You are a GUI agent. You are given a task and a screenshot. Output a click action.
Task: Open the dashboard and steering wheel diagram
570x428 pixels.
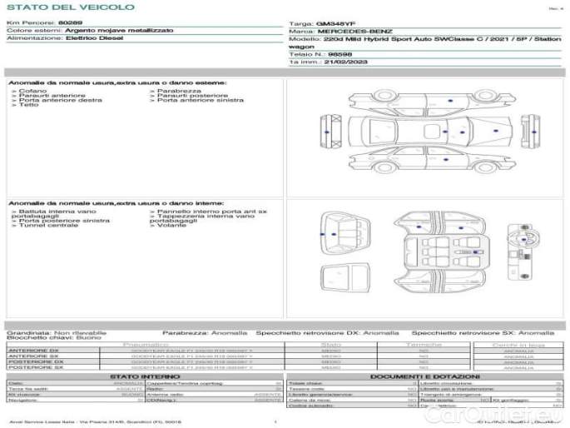point(523,252)
